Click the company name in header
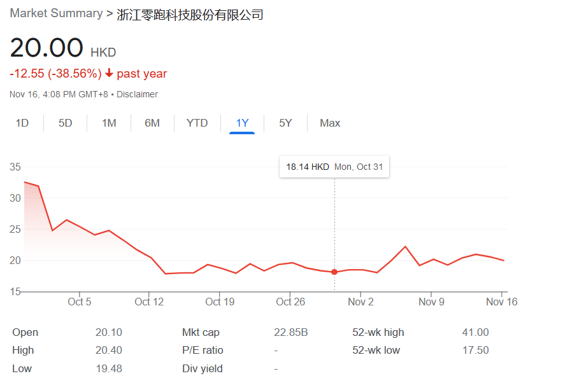 tap(190, 14)
